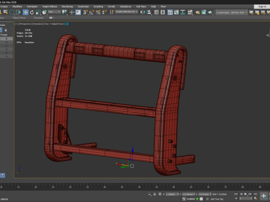Open the Schematic View icon
The height and width of the screenshot is (202, 270).
(x=183, y=12)
